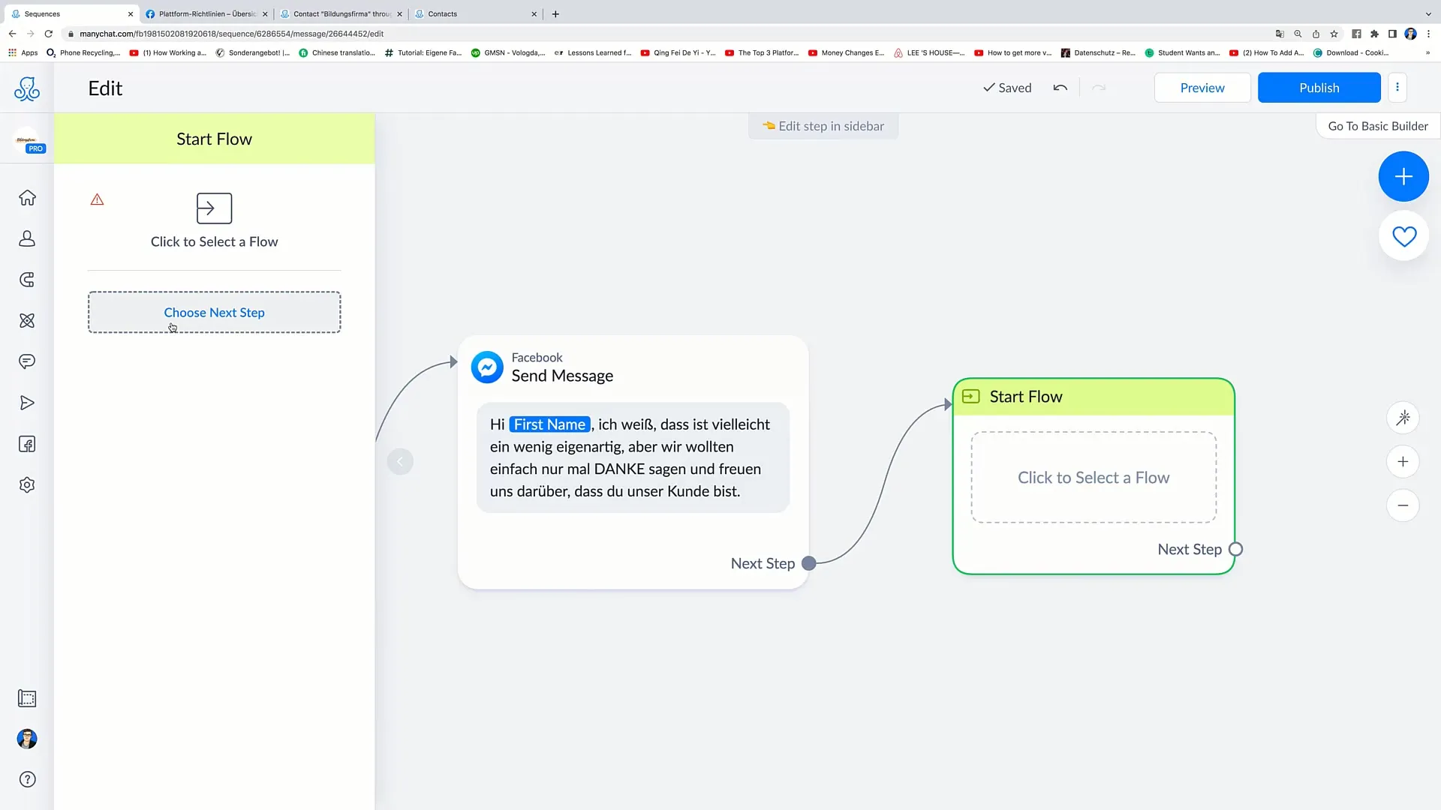Toggle the redo arrow button
1441x810 pixels.
coord(1099,87)
